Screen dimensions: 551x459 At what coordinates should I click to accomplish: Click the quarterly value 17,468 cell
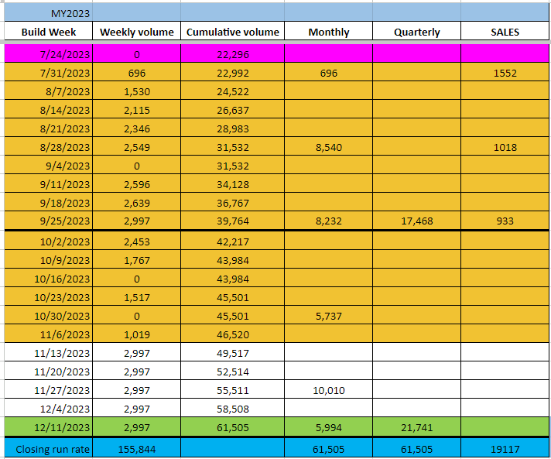click(x=416, y=221)
